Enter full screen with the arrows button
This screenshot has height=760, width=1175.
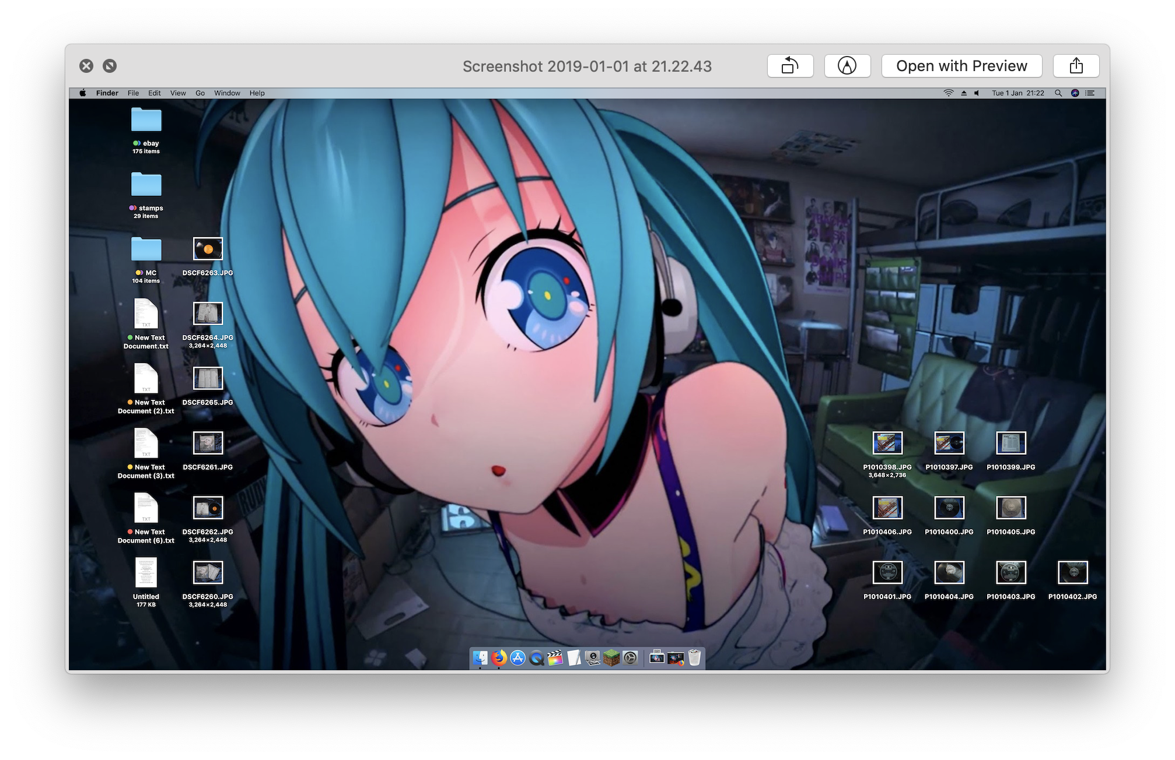tap(110, 66)
